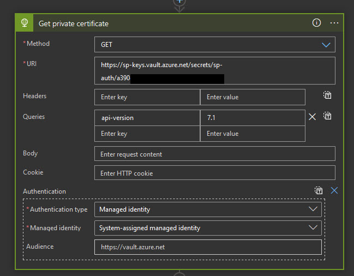Open the Managed identity dropdown

pos(207,228)
